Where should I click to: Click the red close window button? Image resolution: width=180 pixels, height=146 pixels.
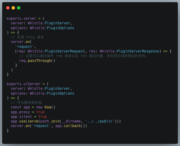pyautogui.click(x=8, y=8)
